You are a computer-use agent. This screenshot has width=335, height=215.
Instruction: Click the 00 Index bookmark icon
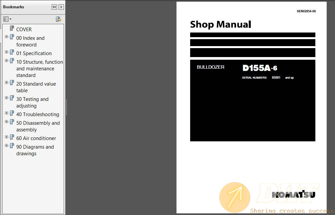point(12,37)
